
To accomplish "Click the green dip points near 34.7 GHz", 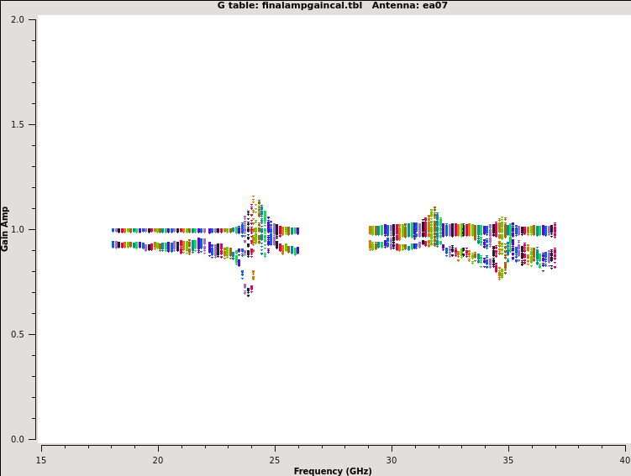I will pos(501,273).
